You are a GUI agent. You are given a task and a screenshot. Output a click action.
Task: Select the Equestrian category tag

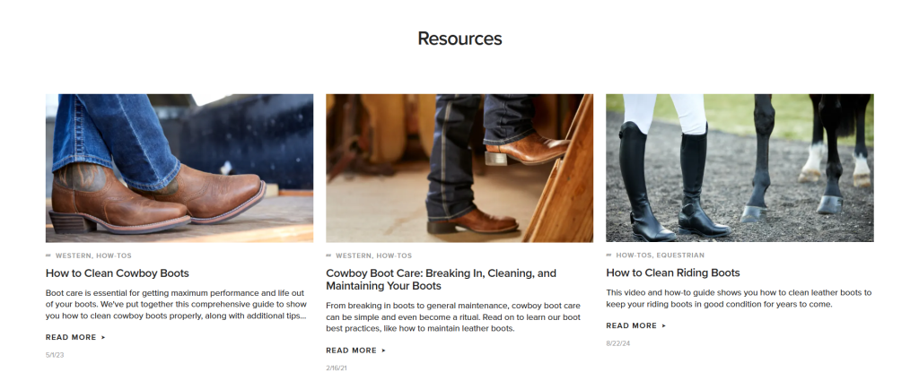[680, 255]
